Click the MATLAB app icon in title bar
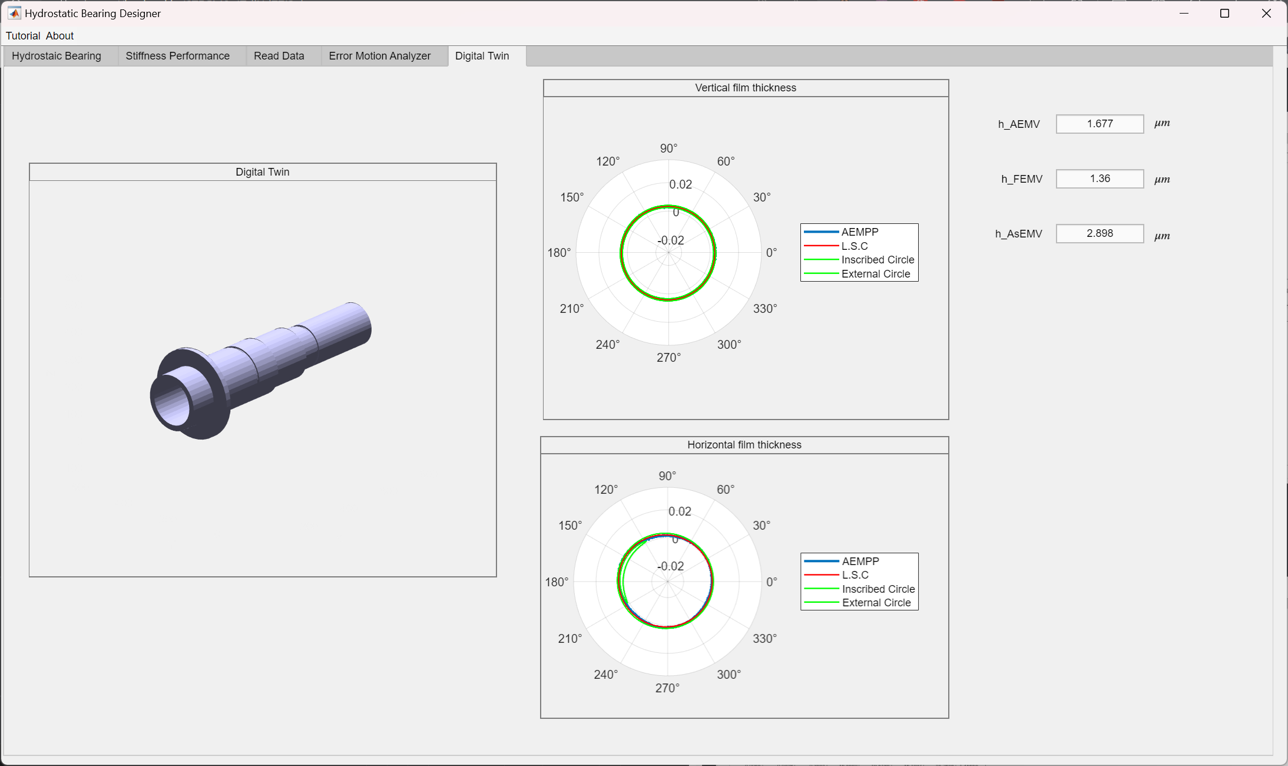 coord(14,13)
